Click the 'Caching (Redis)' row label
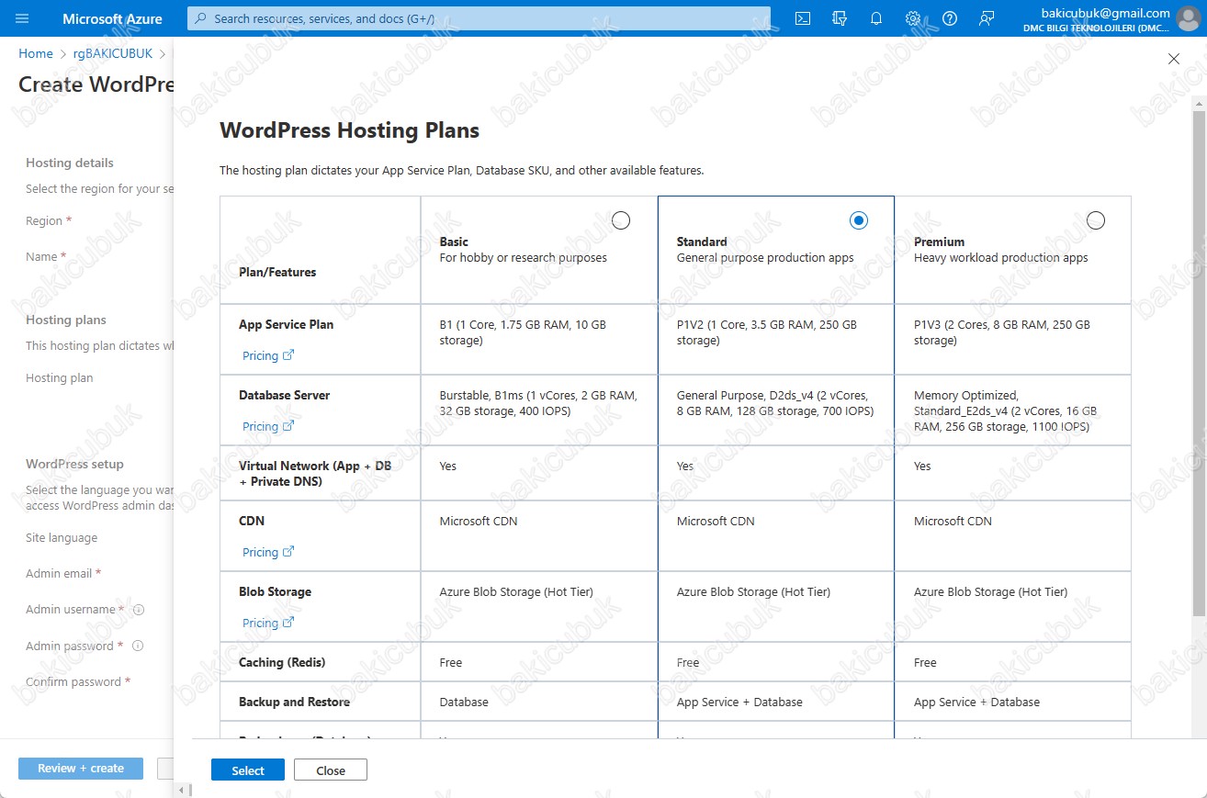This screenshot has width=1207, height=798. click(282, 662)
